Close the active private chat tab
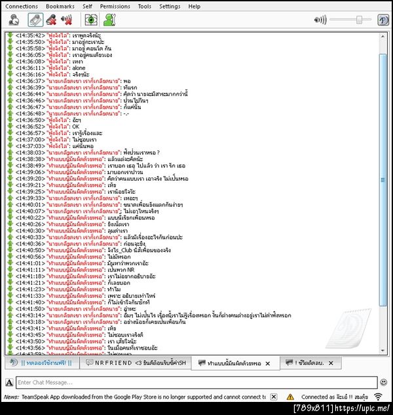The width and height of the screenshot is (393, 415). point(268,363)
